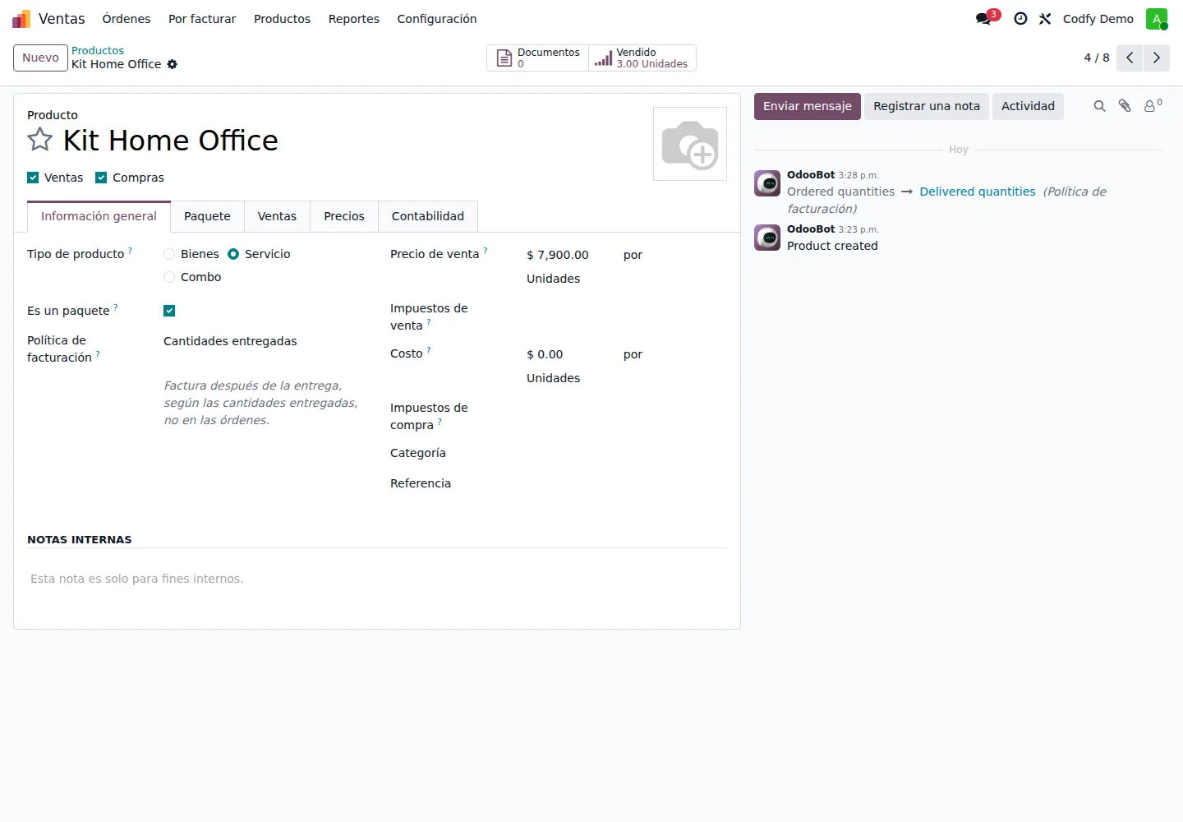Viewport: 1183px width, 822px height.
Task: Click Registrar una nota button
Action: [927, 106]
